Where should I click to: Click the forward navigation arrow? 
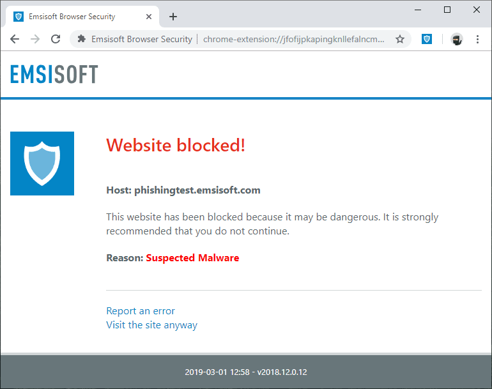click(35, 39)
